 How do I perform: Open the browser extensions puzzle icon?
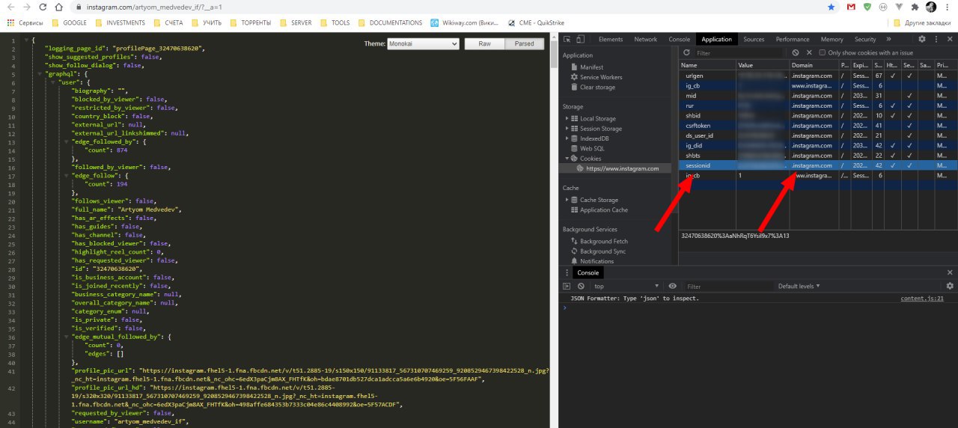pyautogui.click(x=915, y=7)
